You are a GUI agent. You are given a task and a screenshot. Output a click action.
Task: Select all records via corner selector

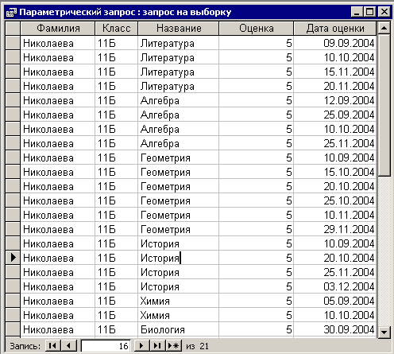(13, 28)
